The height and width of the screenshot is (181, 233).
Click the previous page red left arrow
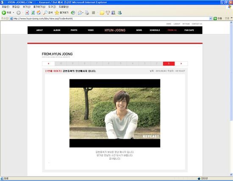pos(48,64)
